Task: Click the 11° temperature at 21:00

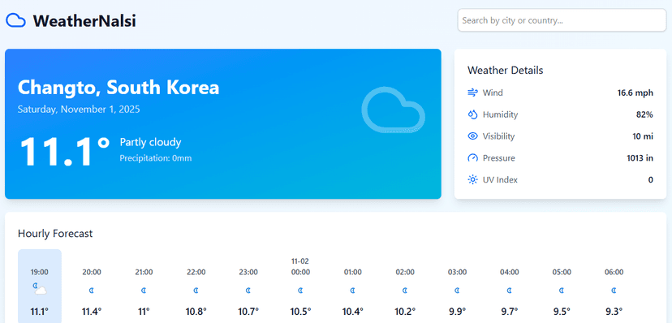Action: pyautogui.click(x=144, y=312)
